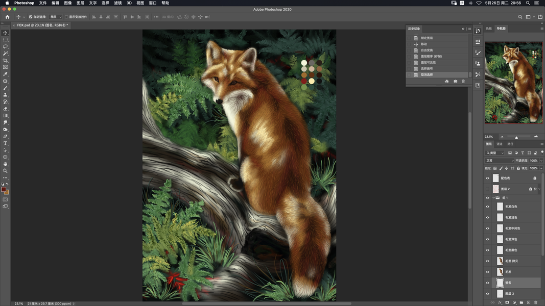Viewport: 545px width, 306px height.
Task: Select the Zoom tool
Action: pyautogui.click(x=5, y=171)
